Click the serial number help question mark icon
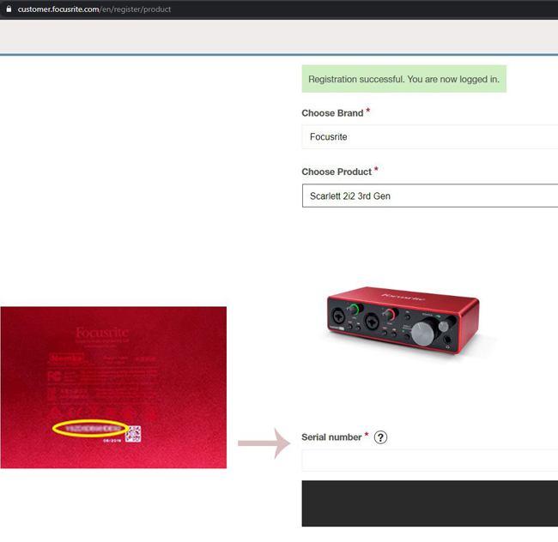Image resolution: width=558 pixels, height=542 pixels. point(380,437)
